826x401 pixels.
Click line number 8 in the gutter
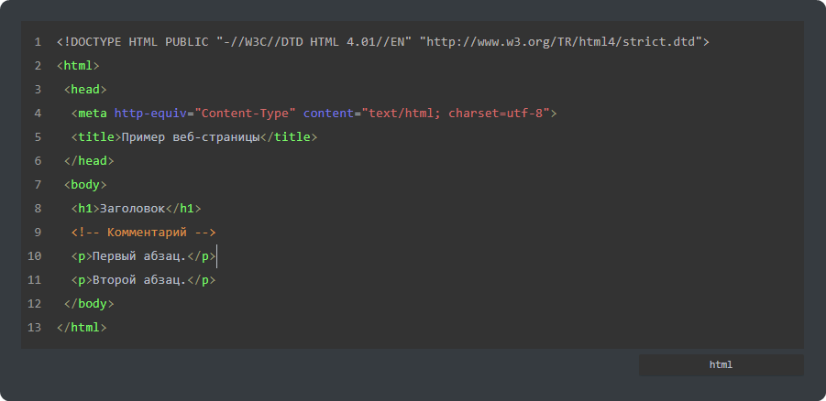tap(38, 209)
